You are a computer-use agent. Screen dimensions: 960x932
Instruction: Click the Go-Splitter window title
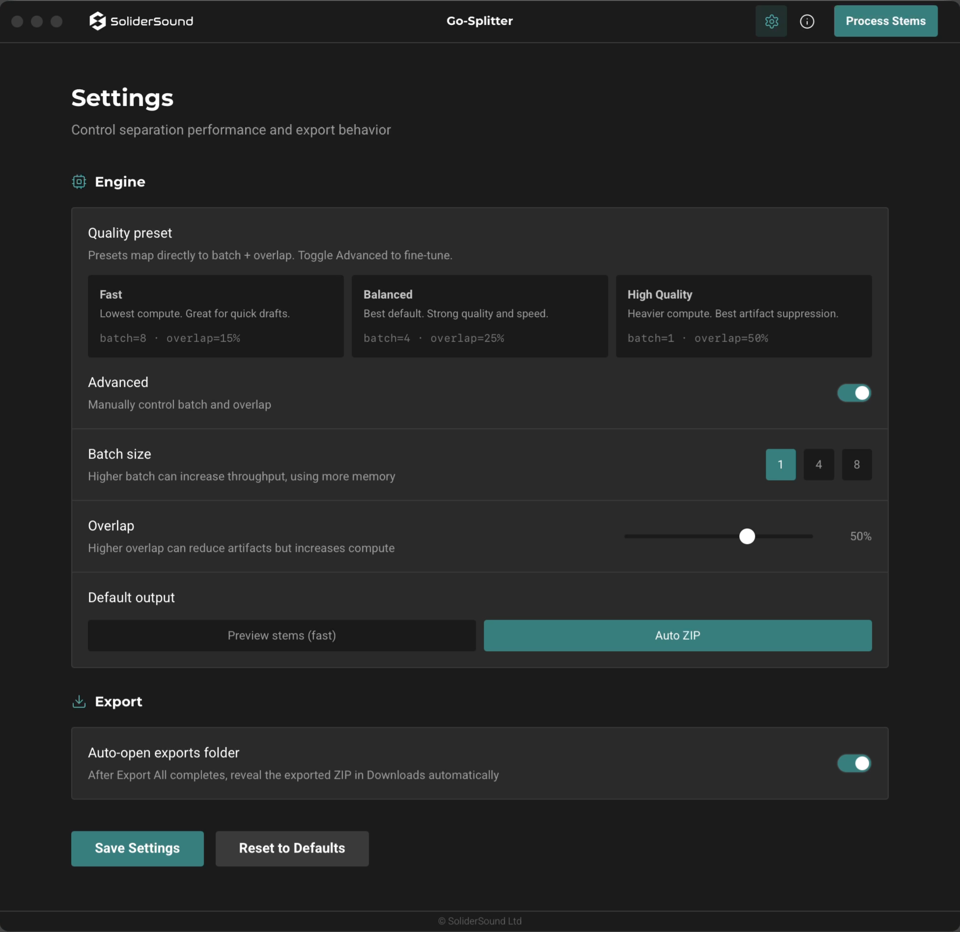pos(480,21)
